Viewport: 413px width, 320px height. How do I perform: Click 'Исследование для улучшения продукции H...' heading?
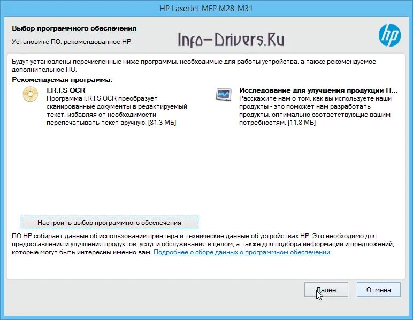pyautogui.click(x=318, y=90)
